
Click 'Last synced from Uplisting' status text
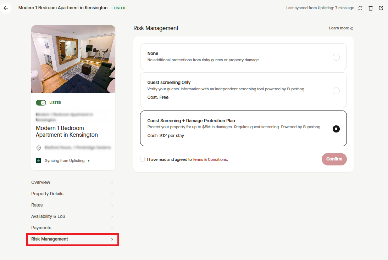tap(320, 8)
